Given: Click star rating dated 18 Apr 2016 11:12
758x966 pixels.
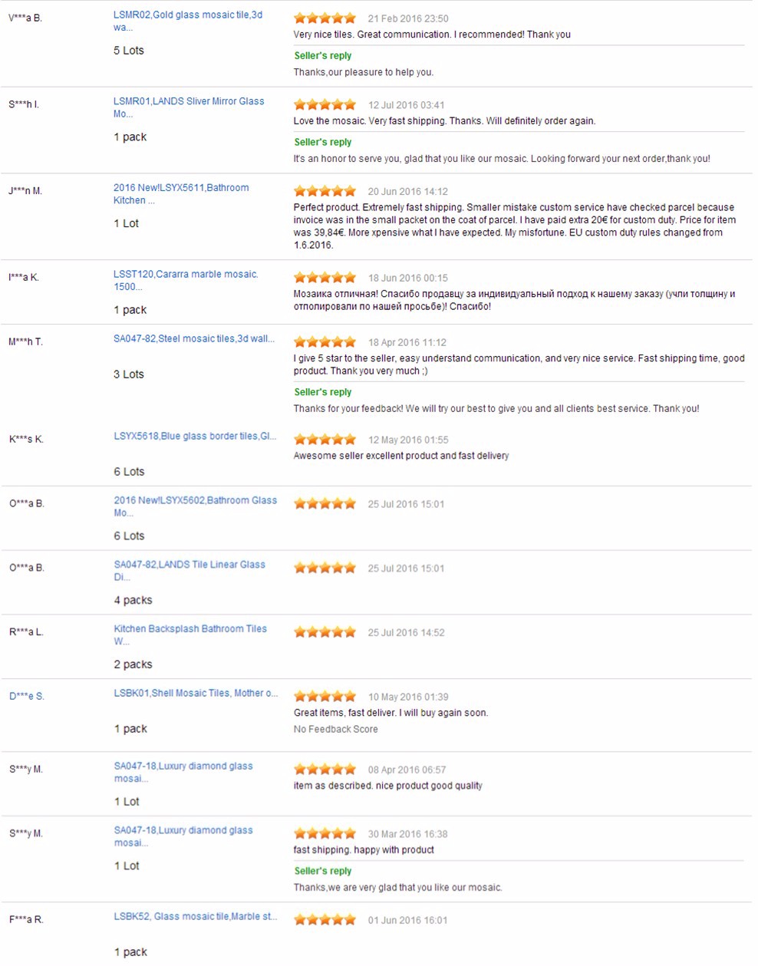Looking at the screenshot, I should [325, 342].
